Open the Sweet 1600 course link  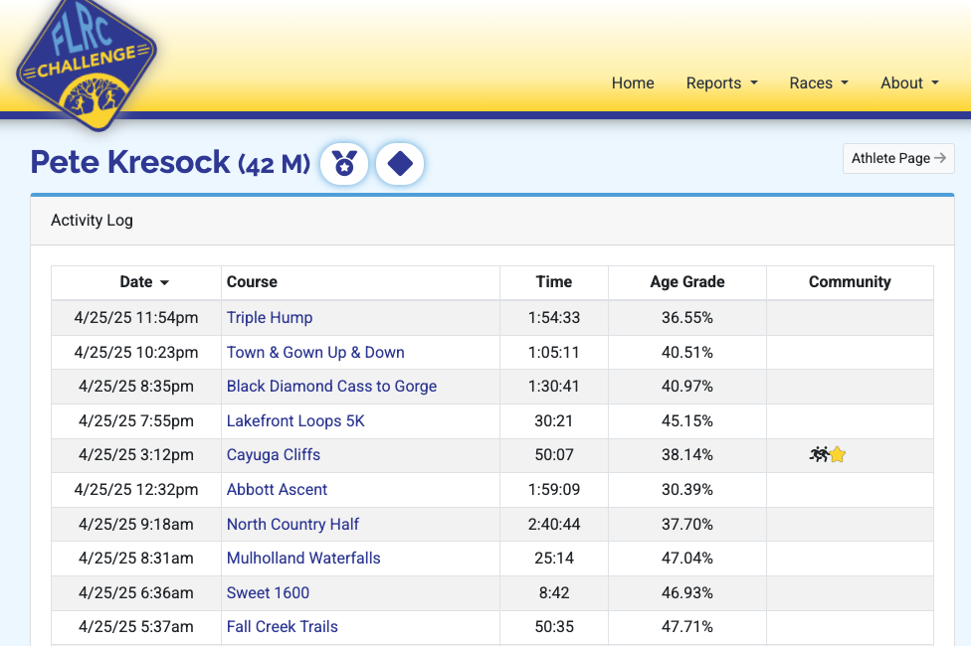[x=268, y=592]
